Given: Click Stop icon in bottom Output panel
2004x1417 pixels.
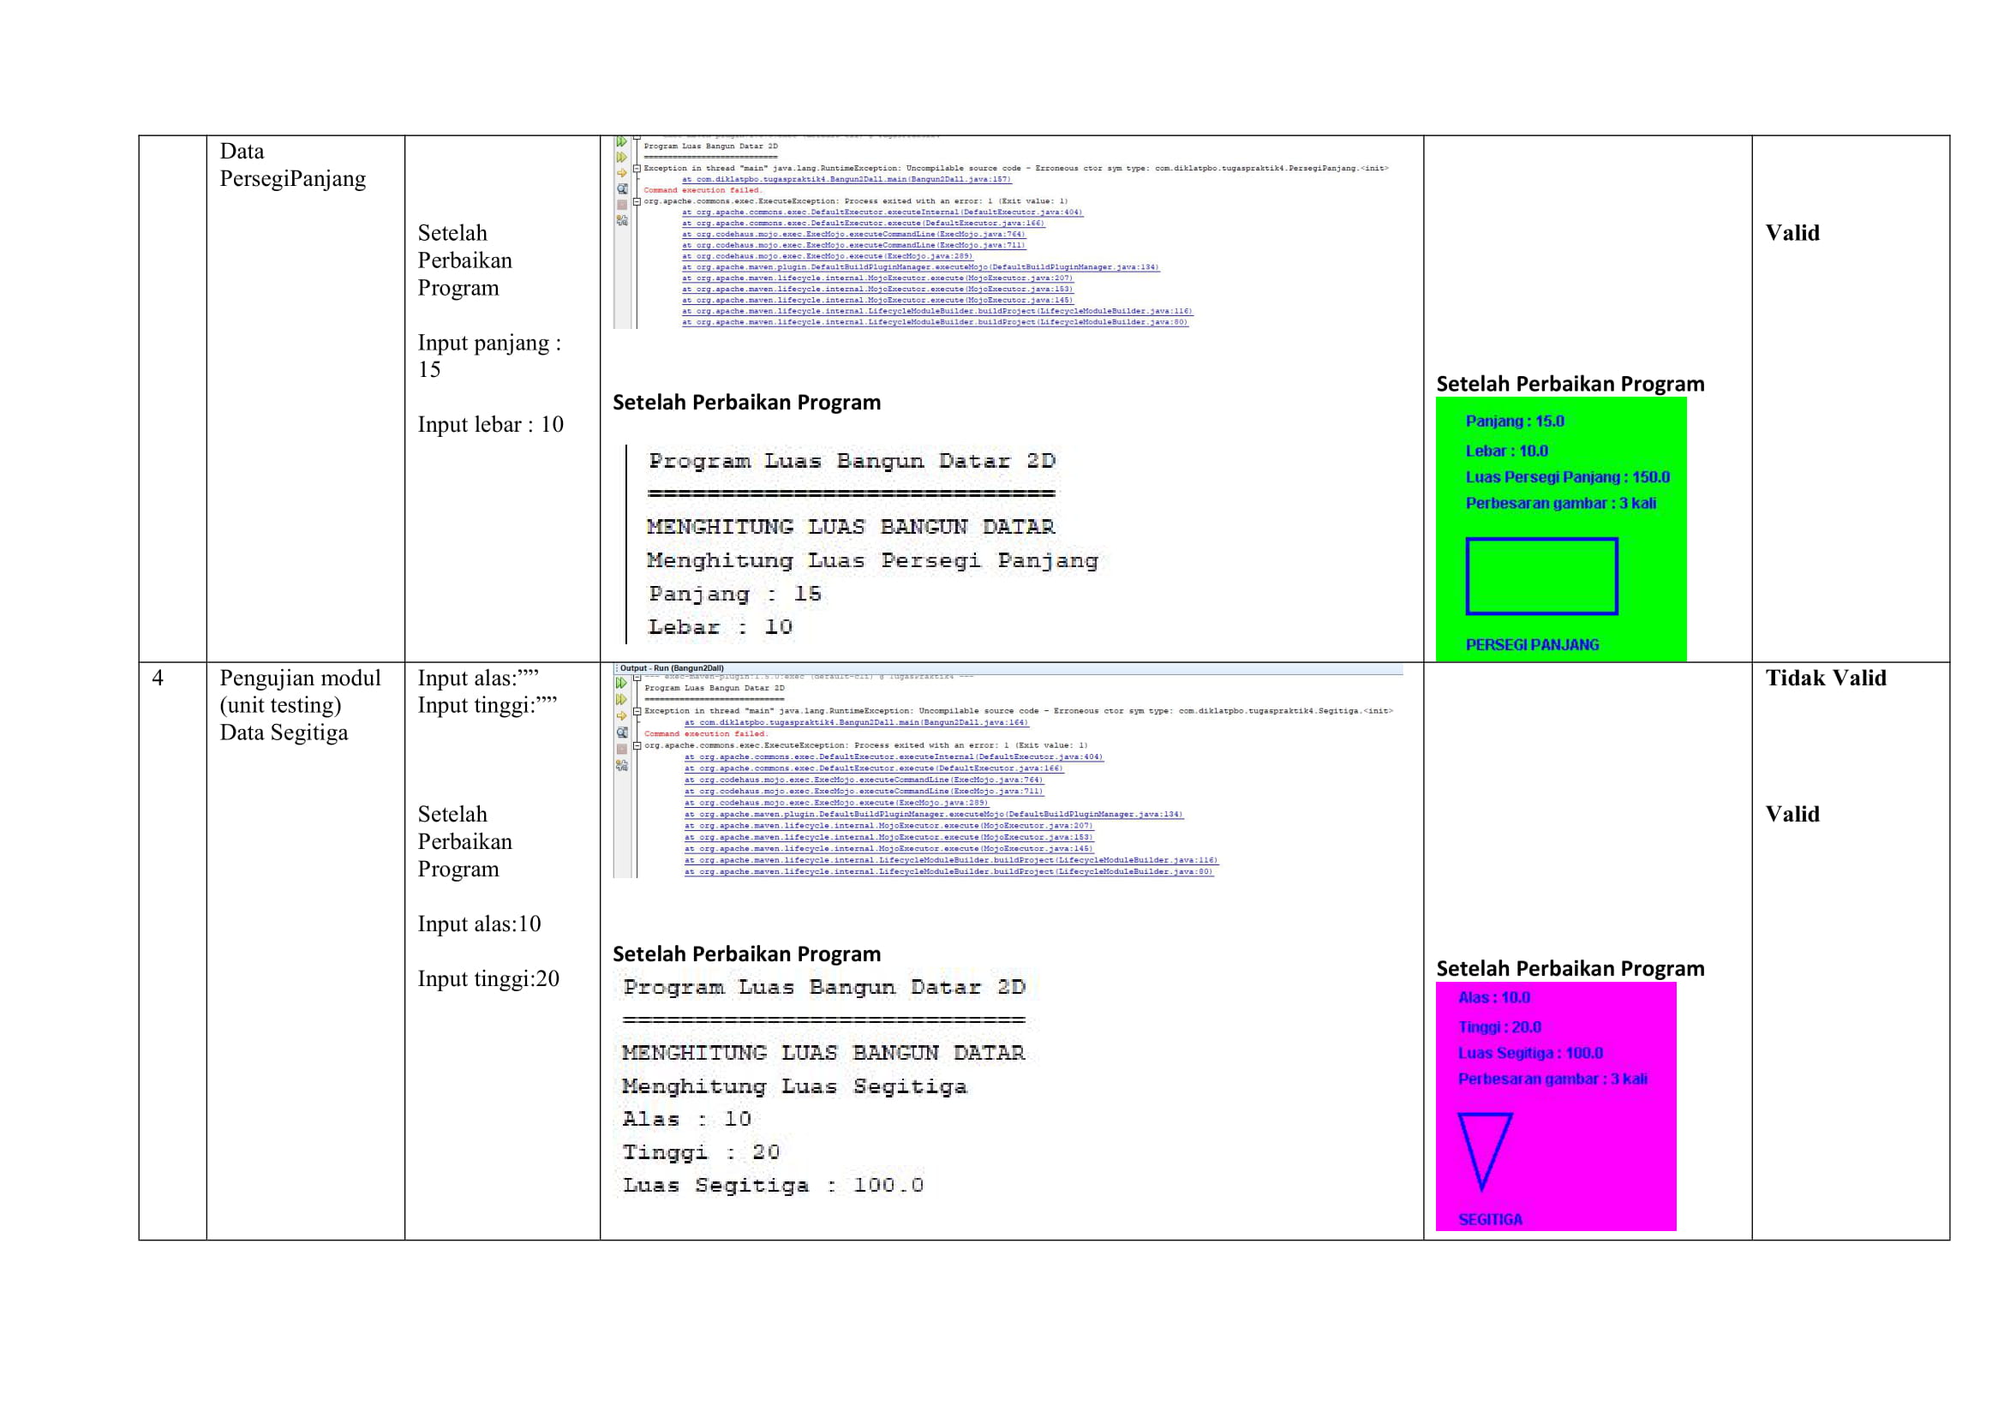Looking at the screenshot, I should pyautogui.click(x=621, y=748).
